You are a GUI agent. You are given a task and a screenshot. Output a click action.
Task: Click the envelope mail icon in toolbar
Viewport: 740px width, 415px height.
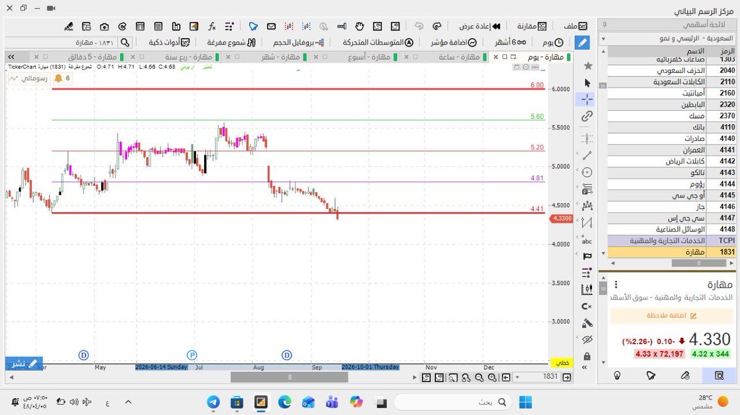coord(271,26)
